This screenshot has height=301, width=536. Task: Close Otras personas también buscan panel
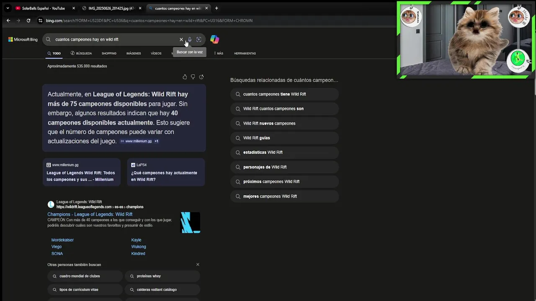pos(198,265)
